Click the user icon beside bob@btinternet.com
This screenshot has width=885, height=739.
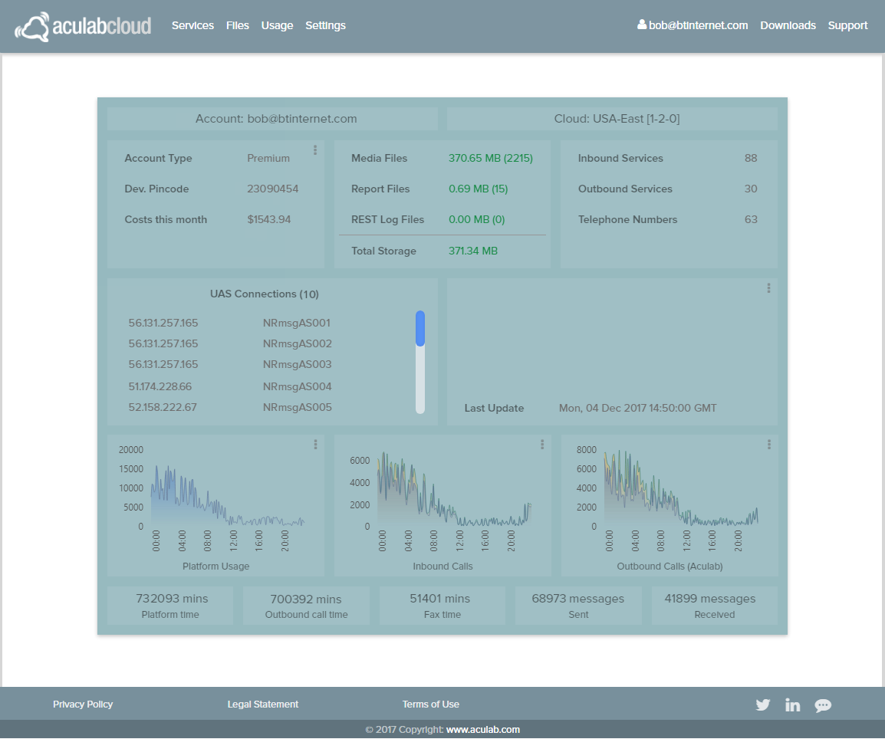(x=642, y=25)
